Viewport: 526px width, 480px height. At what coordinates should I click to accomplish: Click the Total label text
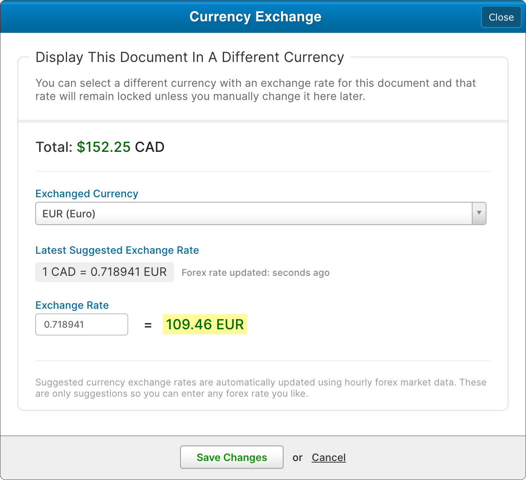[54, 147]
